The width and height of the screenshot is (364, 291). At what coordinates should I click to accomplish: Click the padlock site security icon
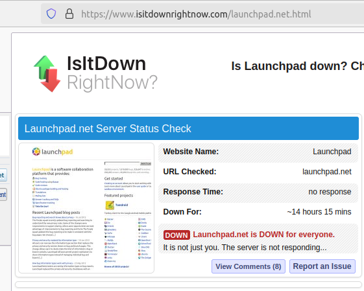tap(69, 14)
